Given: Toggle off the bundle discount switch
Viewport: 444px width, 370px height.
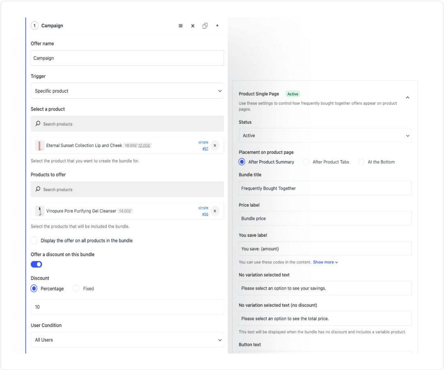Looking at the screenshot, I should click(x=37, y=264).
